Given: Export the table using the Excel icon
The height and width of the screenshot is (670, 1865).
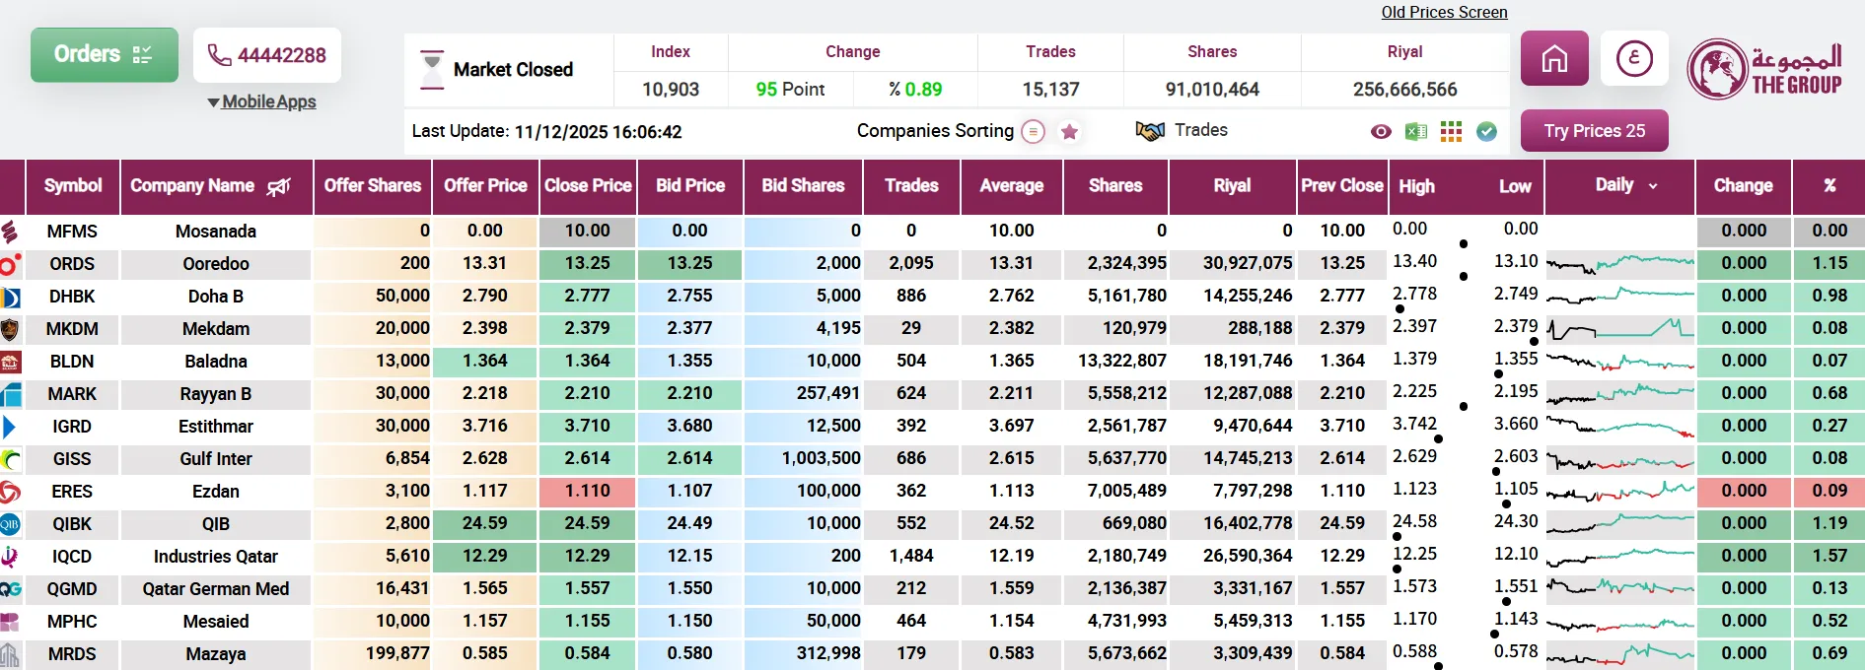Looking at the screenshot, I should 1416,132.
